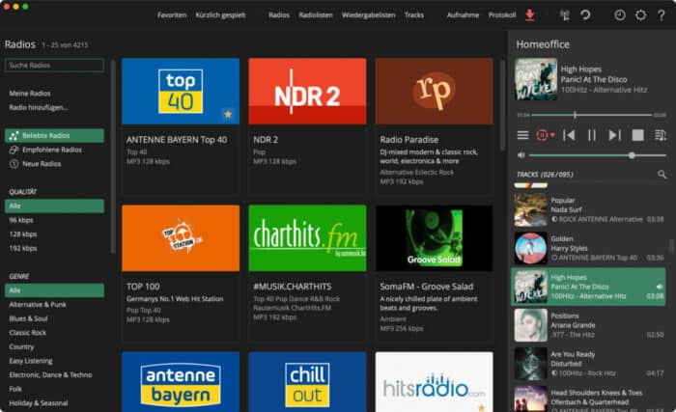Filter by Alternative & Punk genre

tap(38, 305)
